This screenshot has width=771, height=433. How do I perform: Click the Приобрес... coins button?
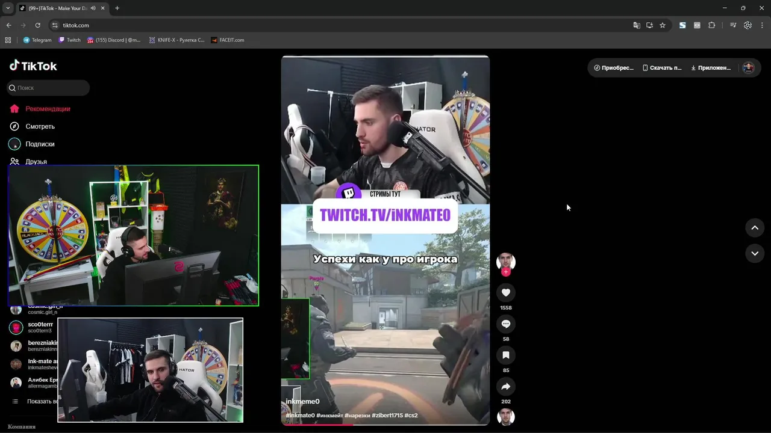pos(614,68)
